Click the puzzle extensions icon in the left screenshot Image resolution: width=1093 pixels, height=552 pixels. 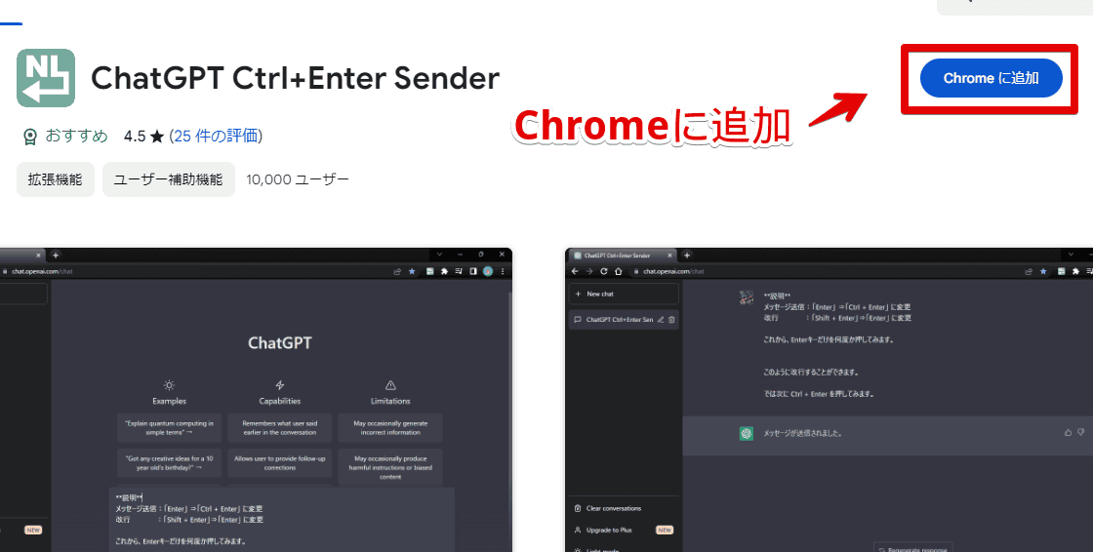[x=444, y=272]
